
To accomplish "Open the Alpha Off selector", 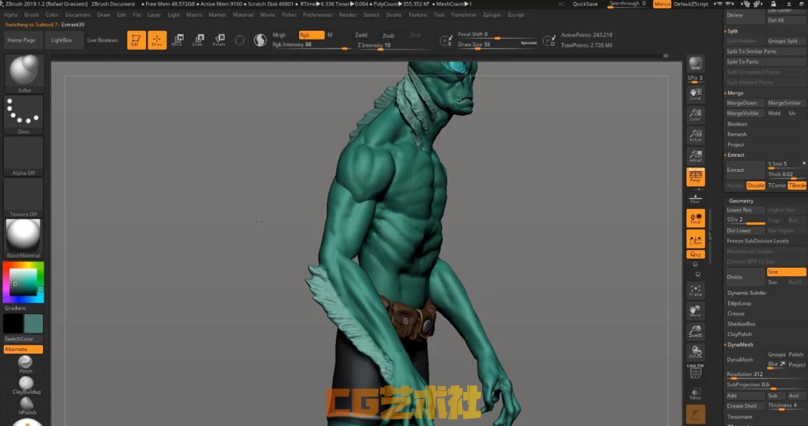I will click(x=24, y=156).
